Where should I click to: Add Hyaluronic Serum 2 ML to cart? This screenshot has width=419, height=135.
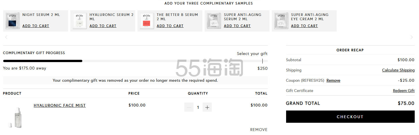[103, 26]
